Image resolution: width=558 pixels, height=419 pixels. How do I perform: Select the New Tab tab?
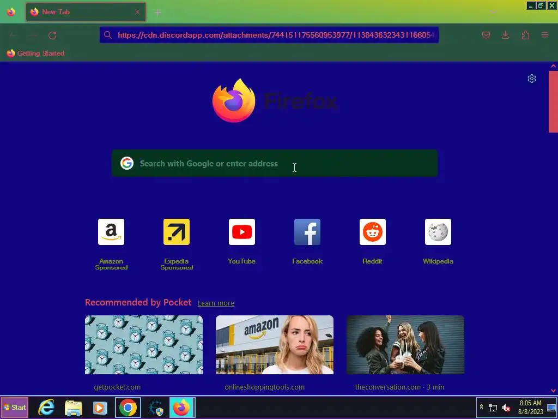86,12
